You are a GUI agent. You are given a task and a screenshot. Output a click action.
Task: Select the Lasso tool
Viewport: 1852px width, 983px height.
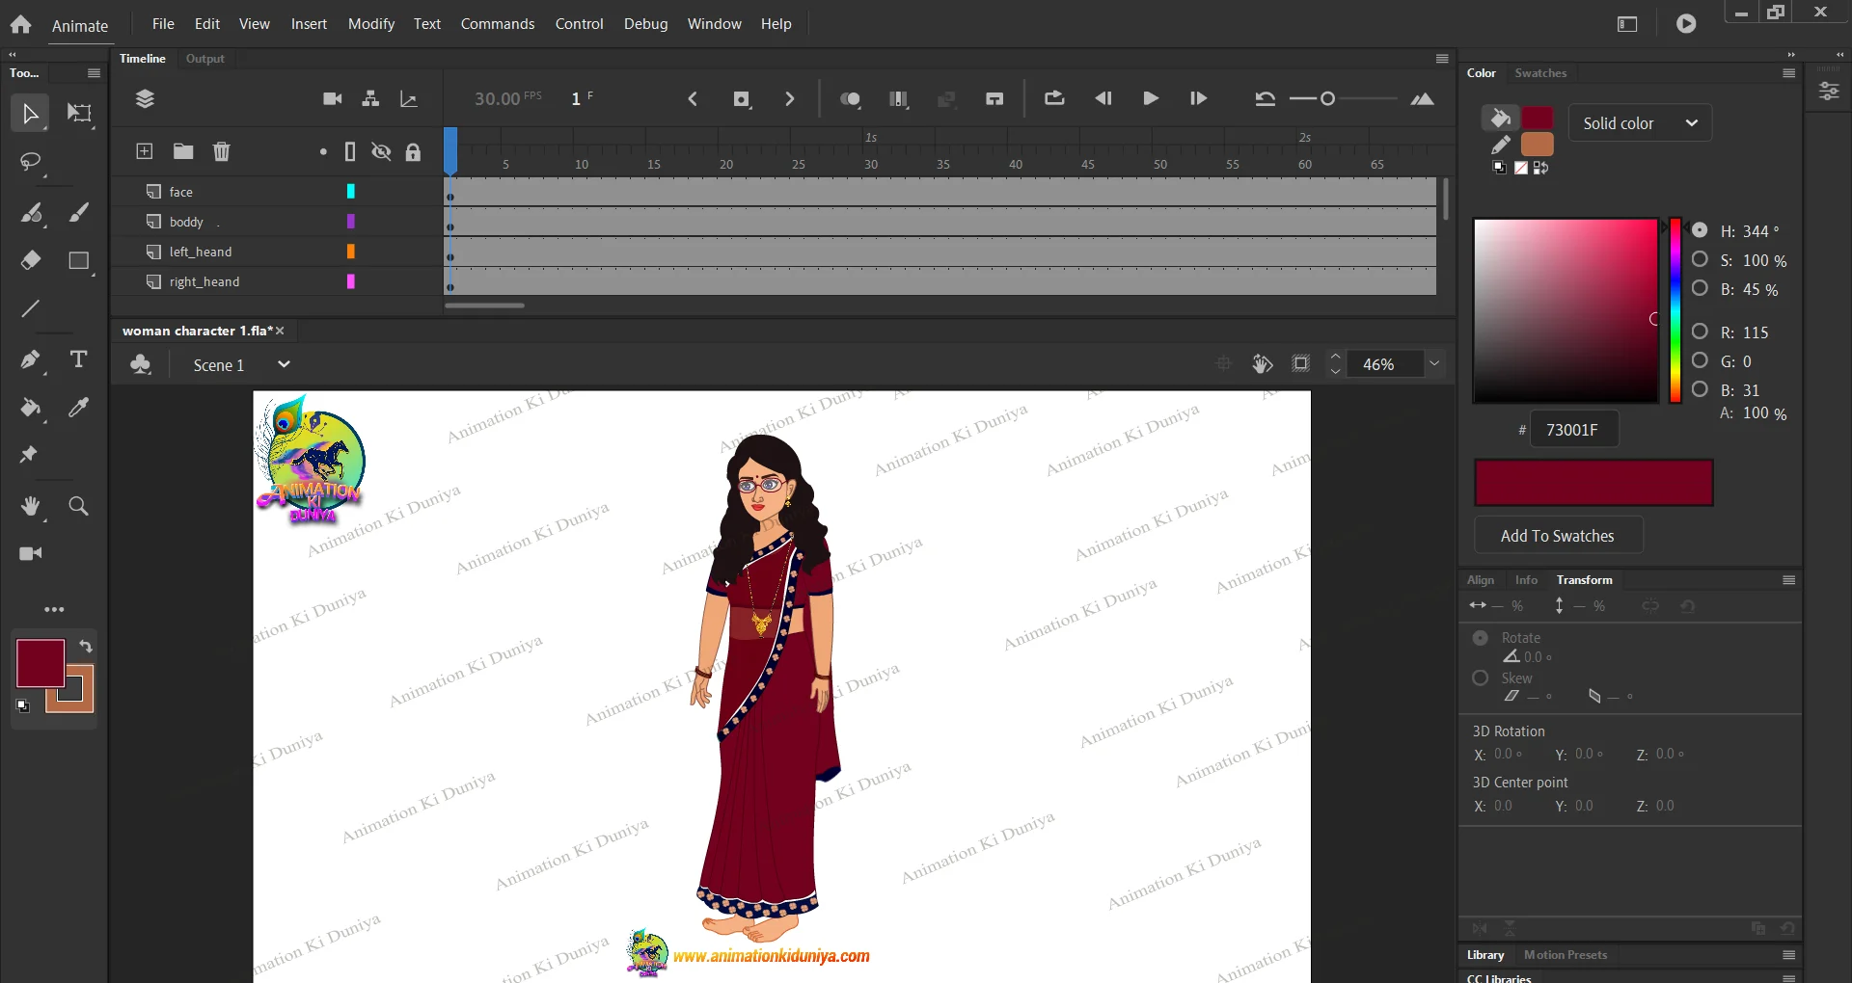[x=30, y=162]
